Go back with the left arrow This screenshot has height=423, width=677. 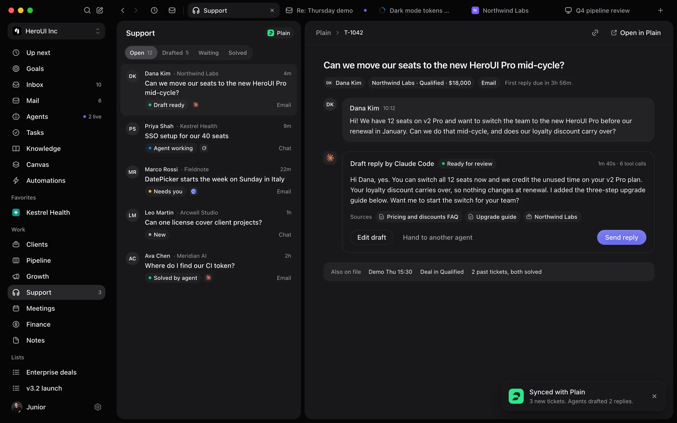pyautogui.click(x=123, y=10)
